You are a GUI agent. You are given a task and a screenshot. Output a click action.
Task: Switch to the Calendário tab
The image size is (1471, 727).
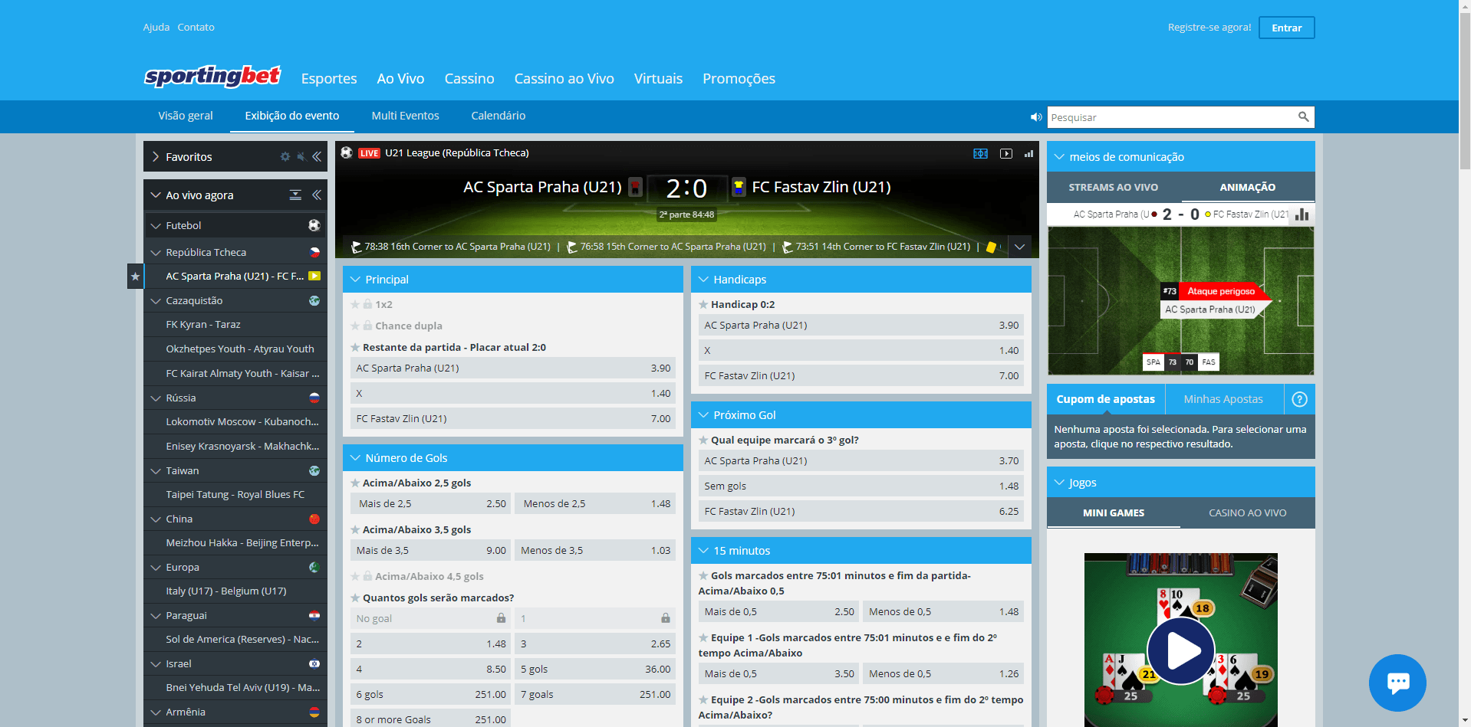click(x=498, y=116)
